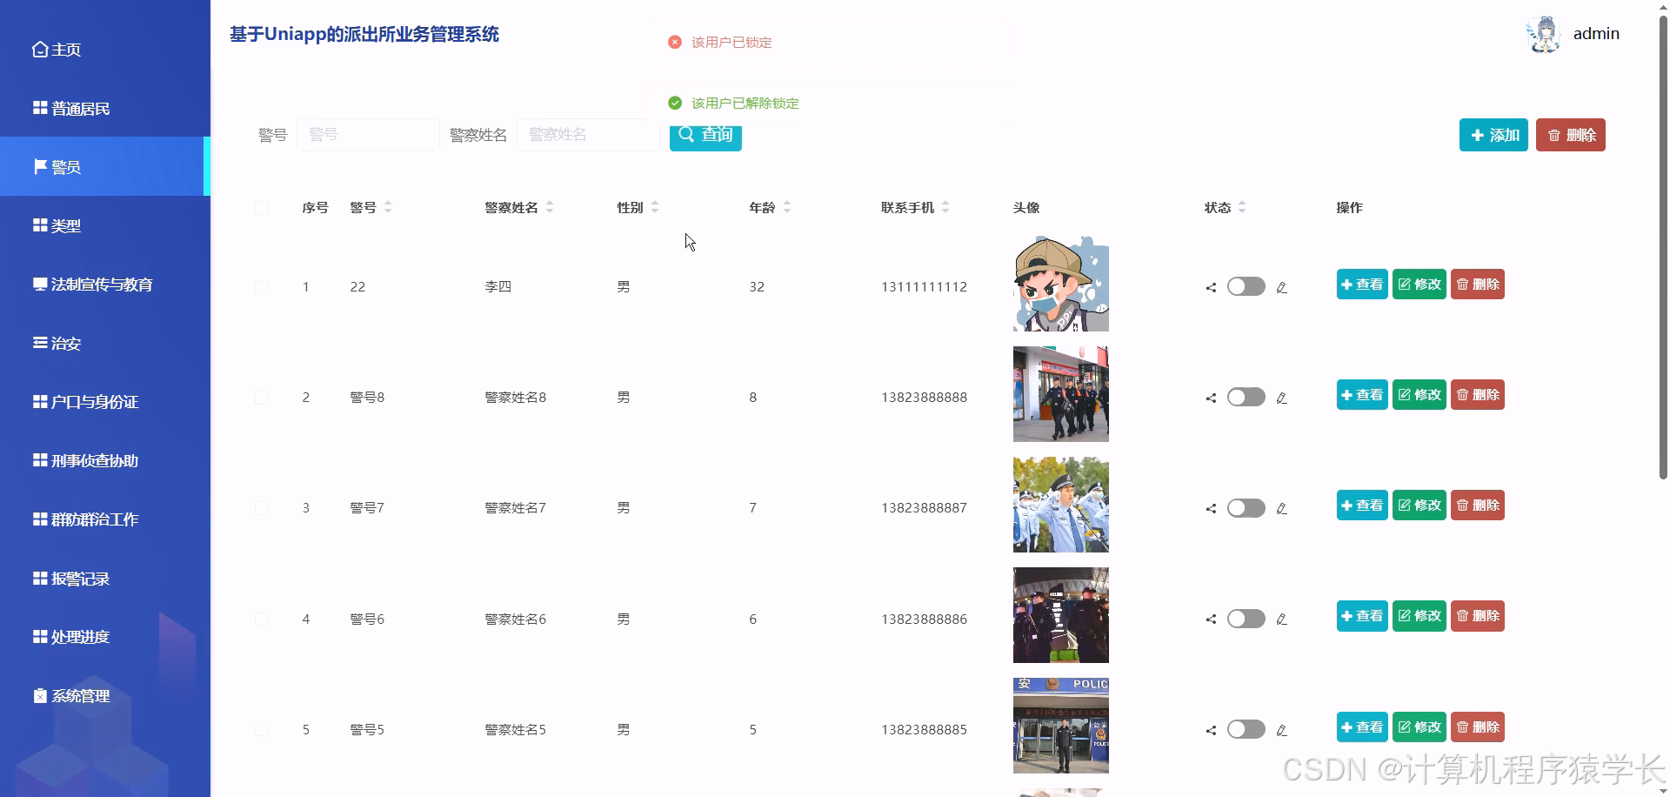Screen dimensions: 1670x797
Task: Sort the 警号 column using its arrows
Action: click(388, 207)
